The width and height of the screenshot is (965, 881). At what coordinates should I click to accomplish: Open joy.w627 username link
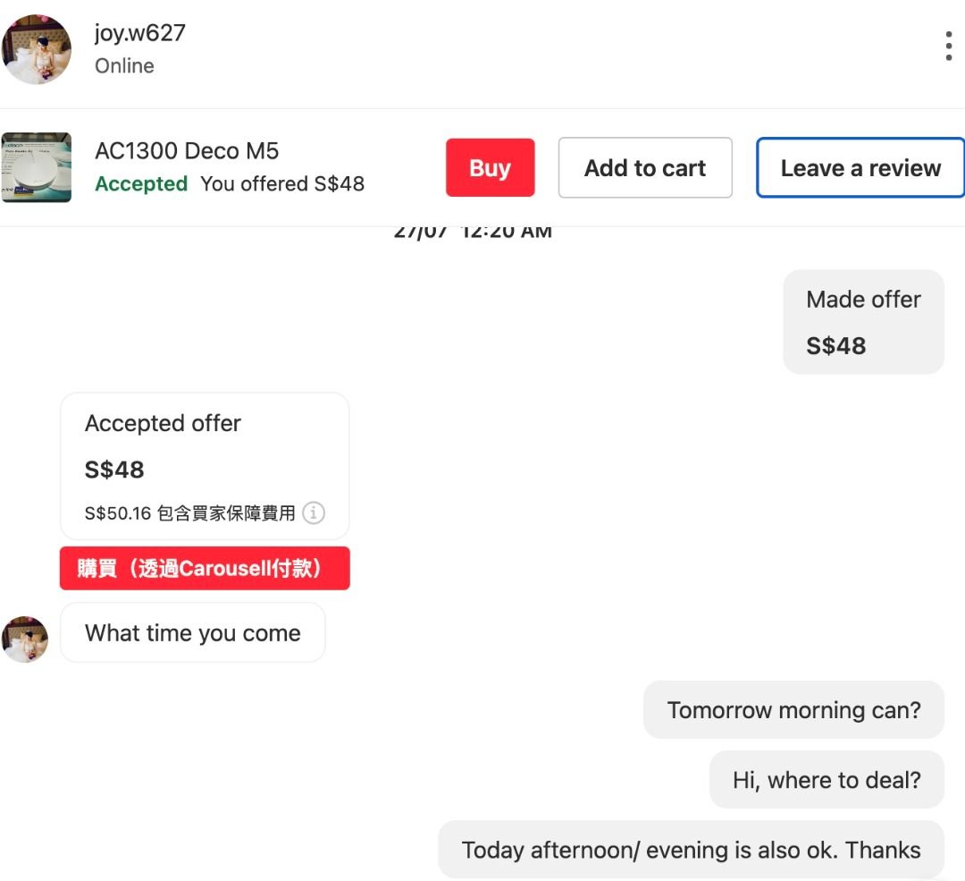tap(139, 33)
